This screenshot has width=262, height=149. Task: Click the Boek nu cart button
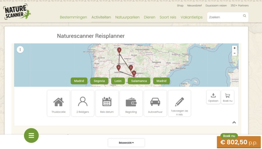(228, 97)
